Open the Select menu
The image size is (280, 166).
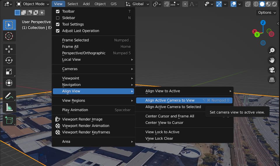[x=73, y=4]
